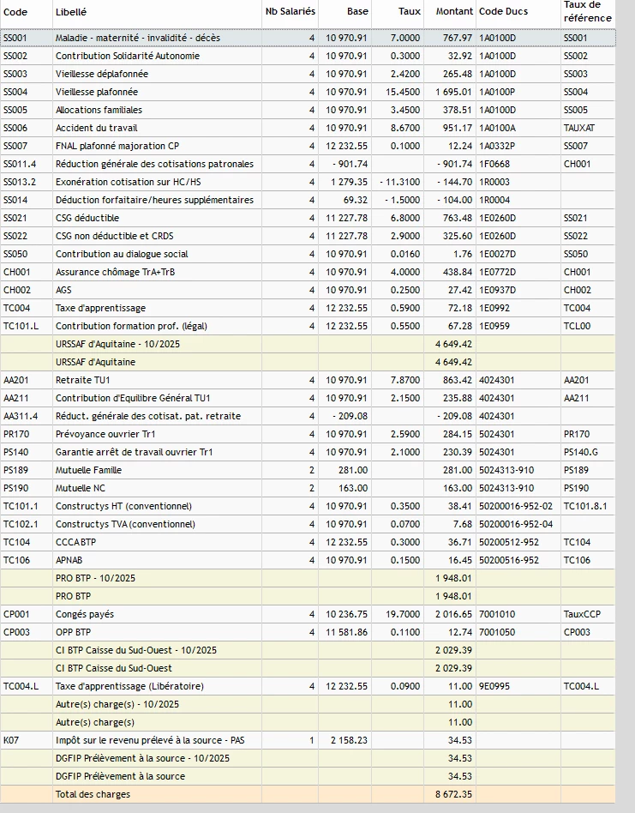Screen dimensions: 635x813
Task: Click the Vieillesse déplafonnée label
Action: tap(101, 74)
